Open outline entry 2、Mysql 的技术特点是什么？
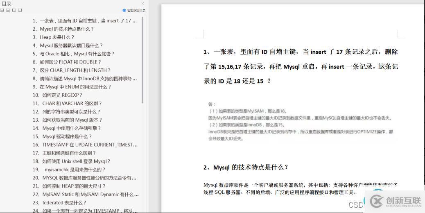425x213 pixels. click(x=63, y=29)
